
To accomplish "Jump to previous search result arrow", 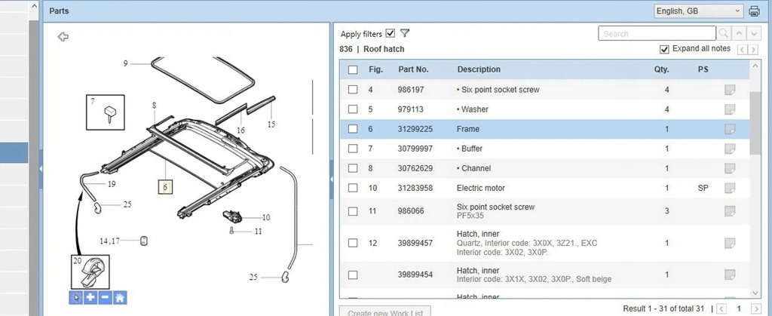I will (x=739, y=33).
